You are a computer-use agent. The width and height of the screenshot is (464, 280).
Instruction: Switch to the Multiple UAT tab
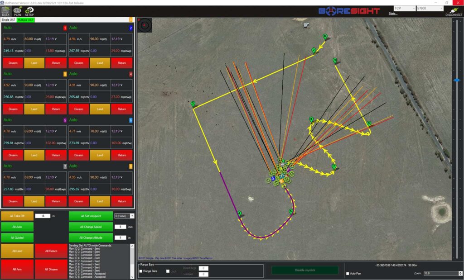(x=25, y=20)
